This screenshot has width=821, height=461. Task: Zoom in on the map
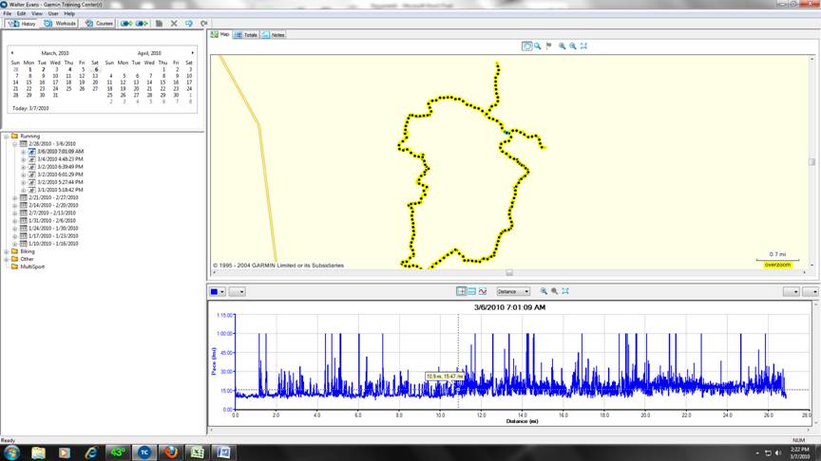tap(562, 46)
